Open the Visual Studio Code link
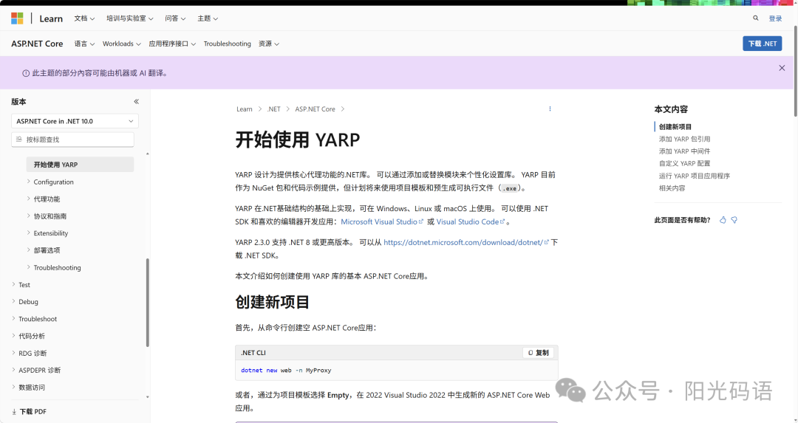798x423 pixels. point(470,221)
